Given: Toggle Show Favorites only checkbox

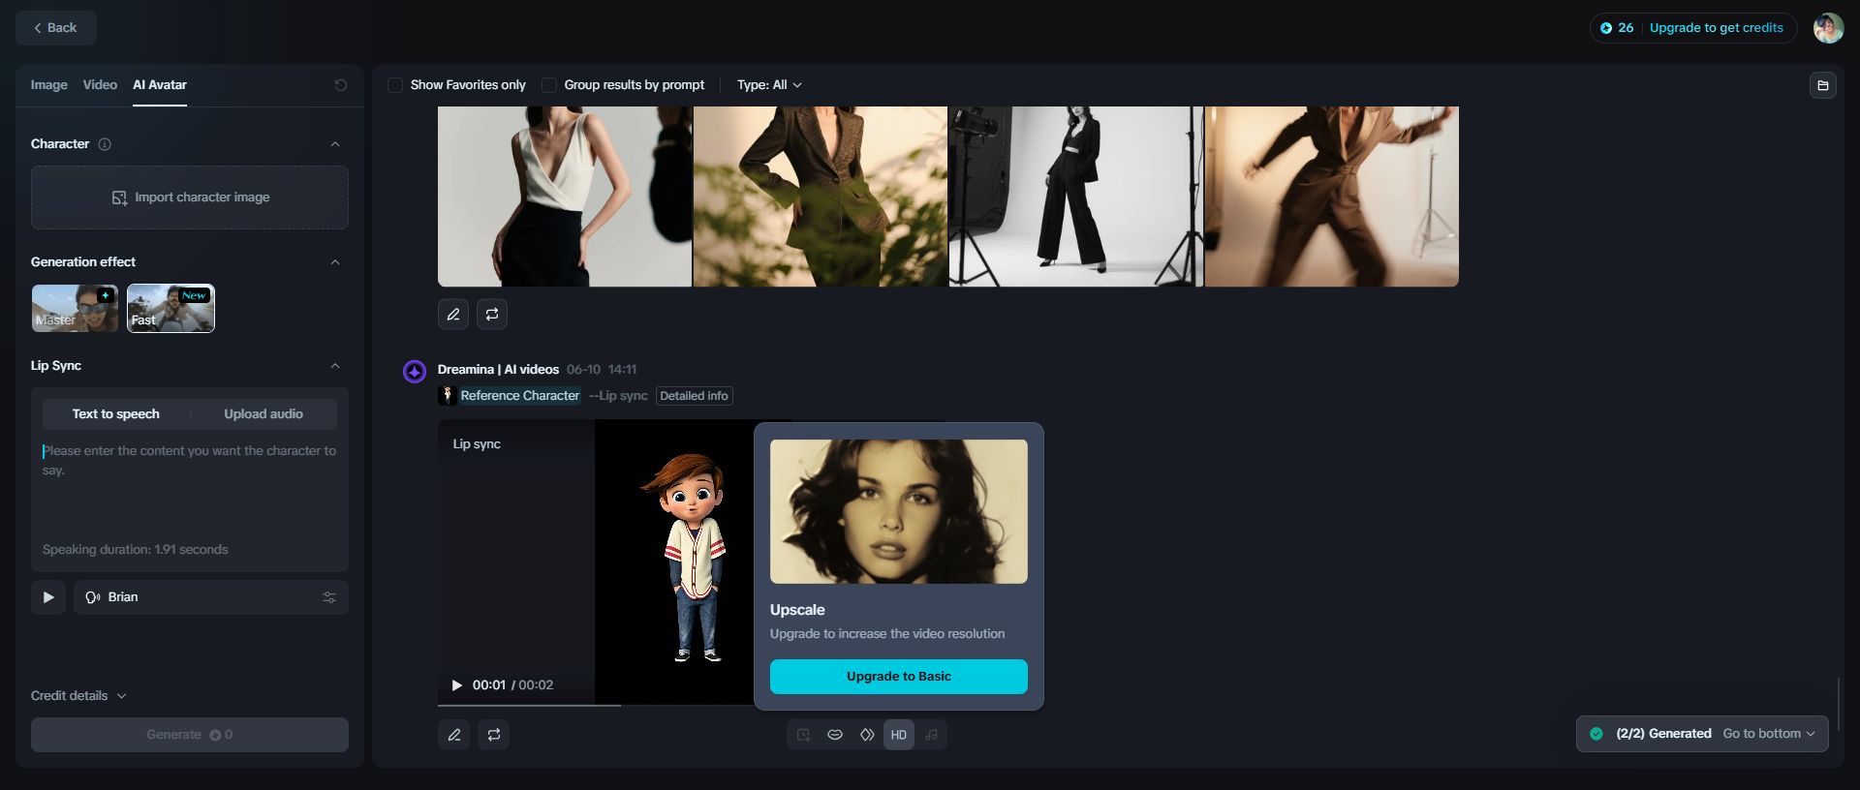Looking at the screenshot, I should pos(395,85).
